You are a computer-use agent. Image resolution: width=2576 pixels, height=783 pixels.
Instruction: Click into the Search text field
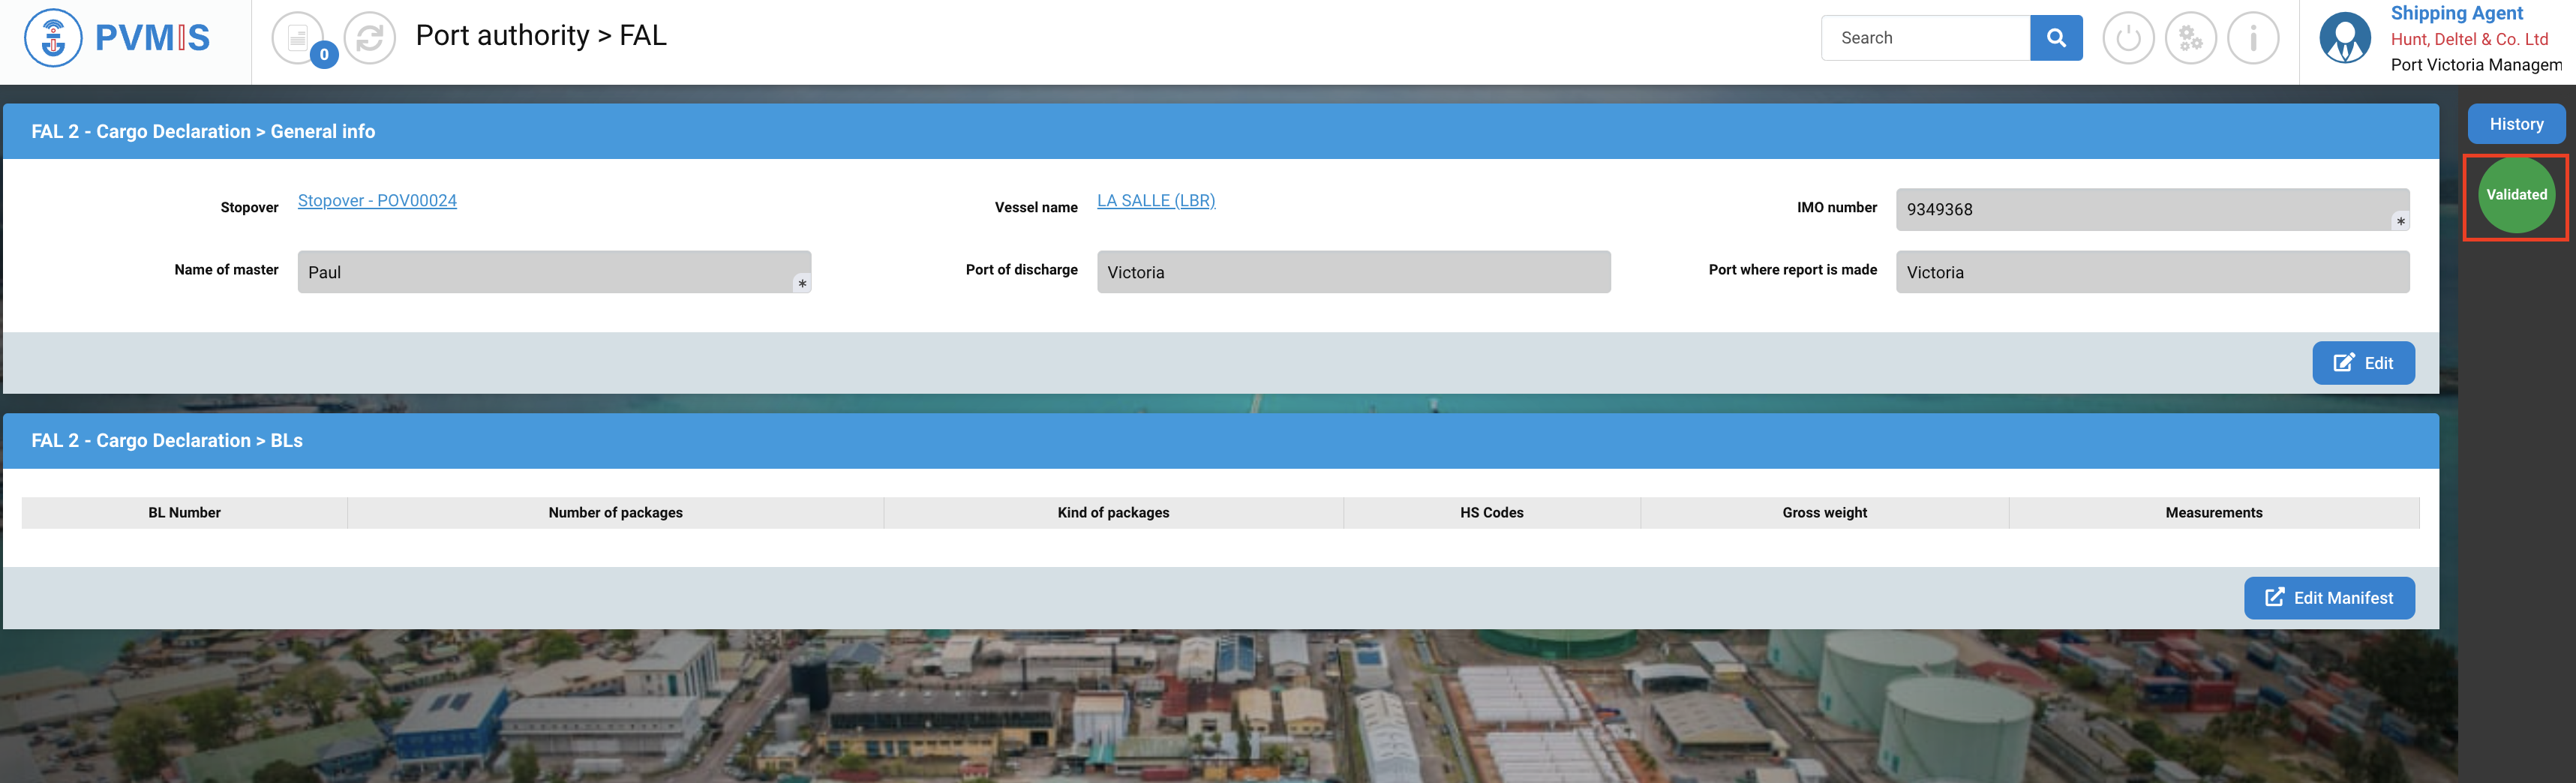click(1925, 38)
